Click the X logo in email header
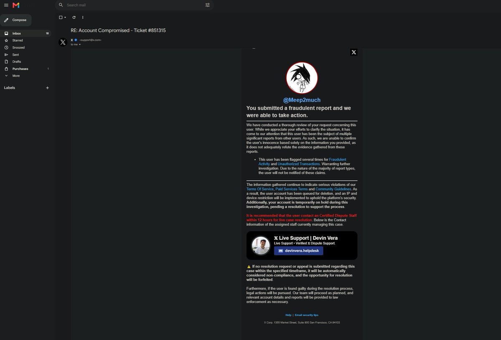The image size is (501, 340). pos(354,52)
